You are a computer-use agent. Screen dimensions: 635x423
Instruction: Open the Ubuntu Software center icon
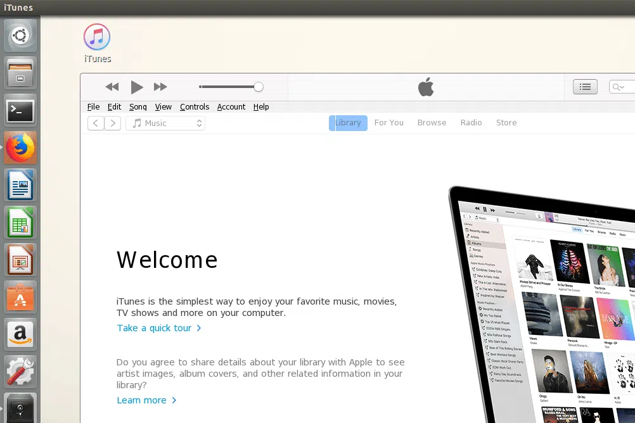click(x=21, y=298)
